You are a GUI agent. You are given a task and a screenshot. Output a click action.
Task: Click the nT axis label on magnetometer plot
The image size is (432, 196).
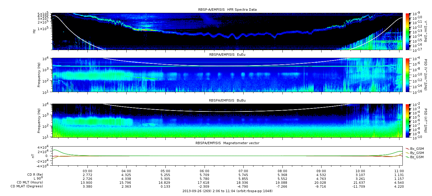click(x=34, y=156)
